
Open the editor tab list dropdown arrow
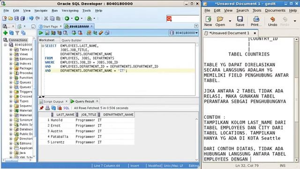click(x=196, y=26)
